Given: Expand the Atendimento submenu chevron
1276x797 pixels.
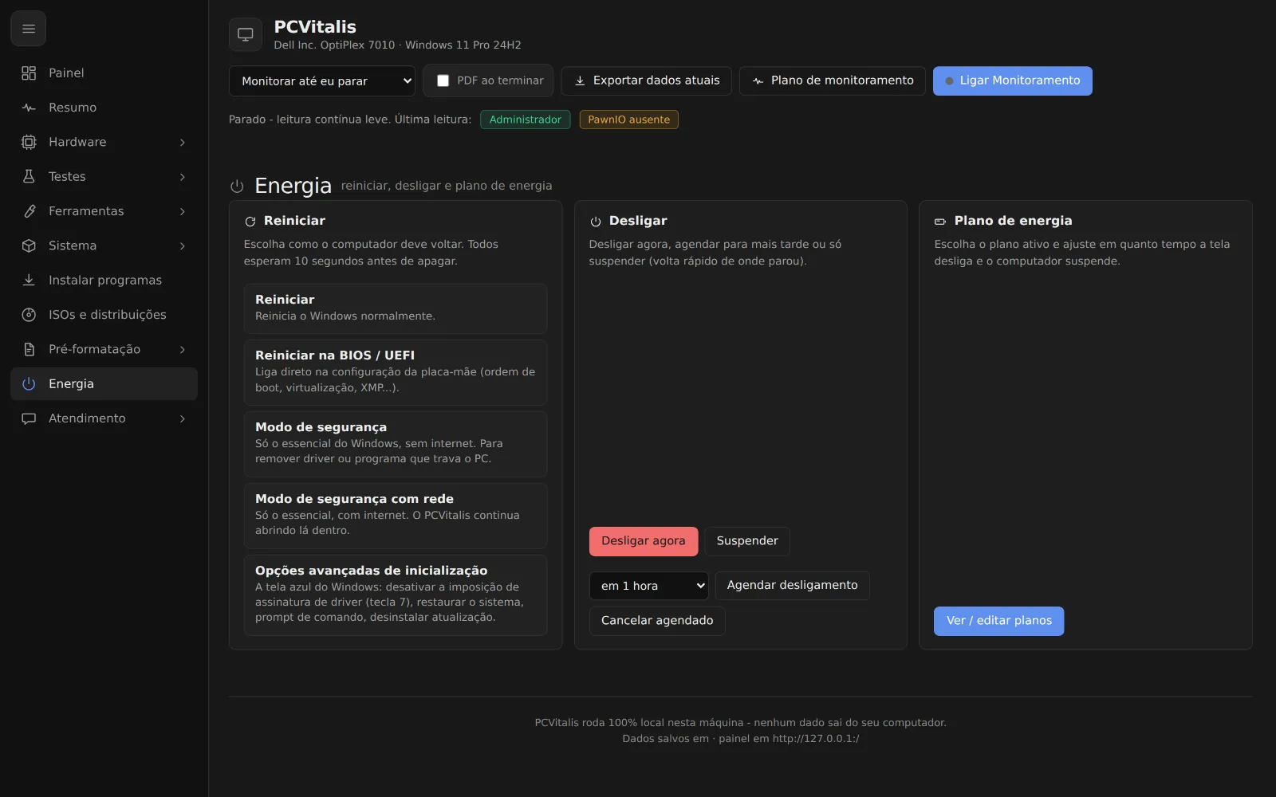Looking at the screenshot, I should click(183, 418).
